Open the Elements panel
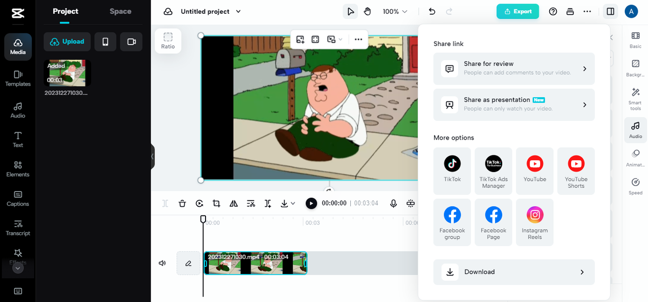Viewport: 648px width, 302px height. pos(18,168)
